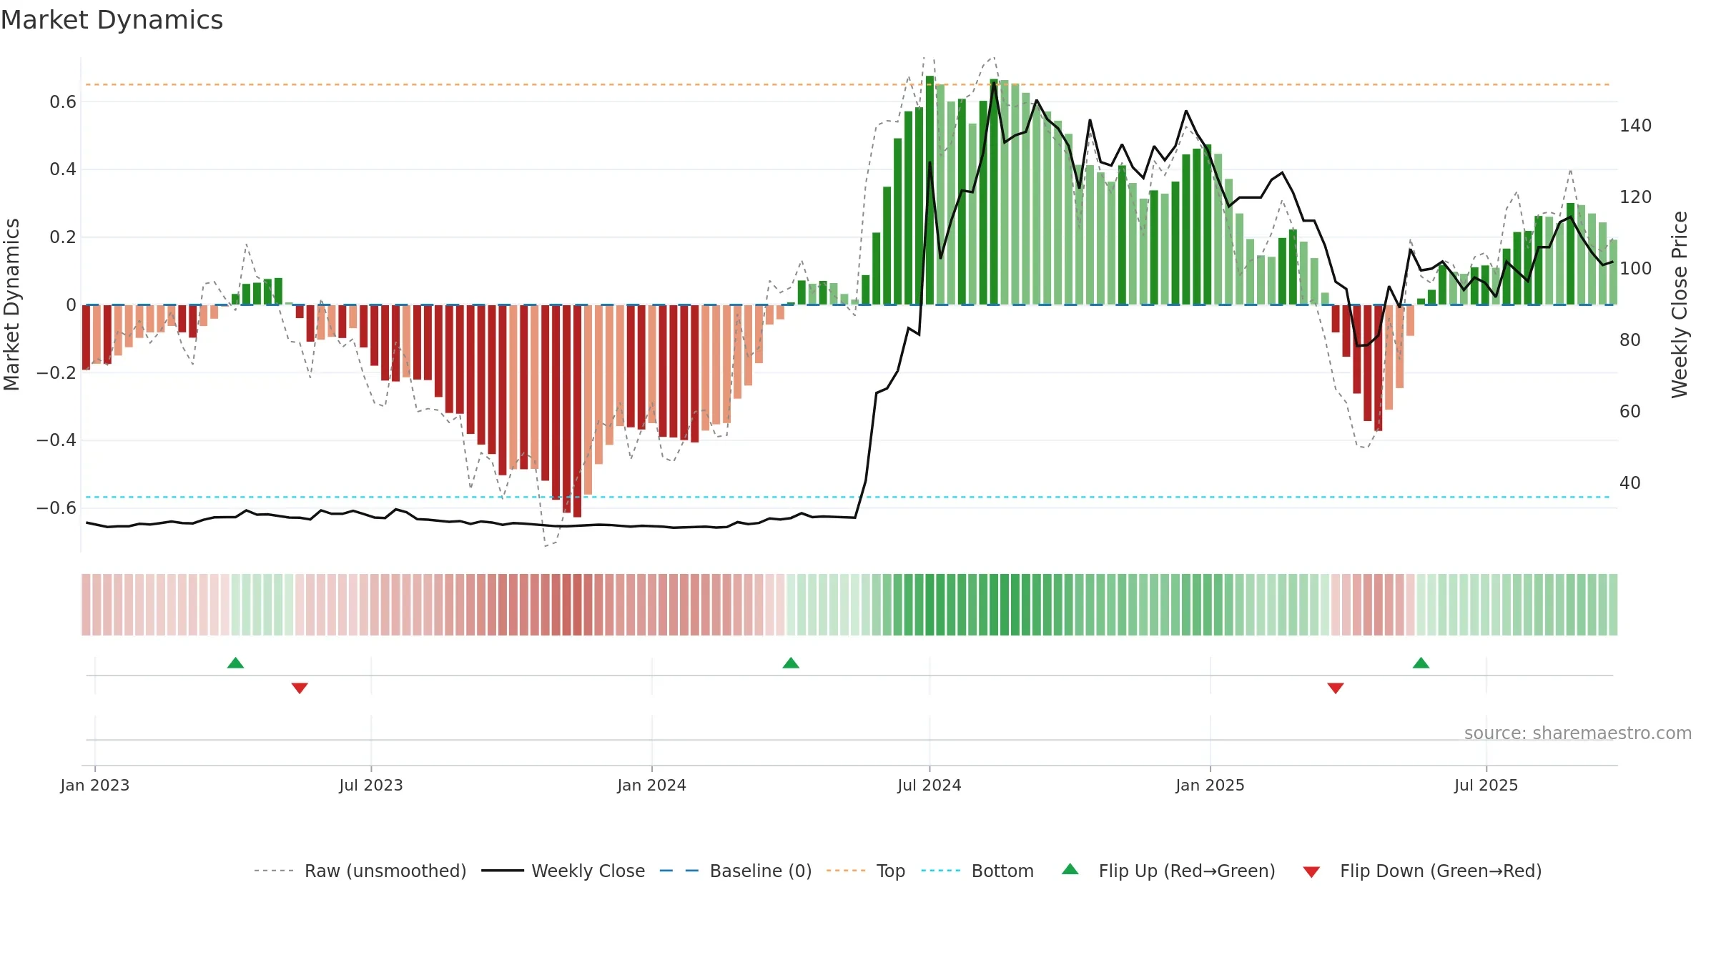
Task: Toggle the Baseline (0) legend entry
Action: point(736,871)
